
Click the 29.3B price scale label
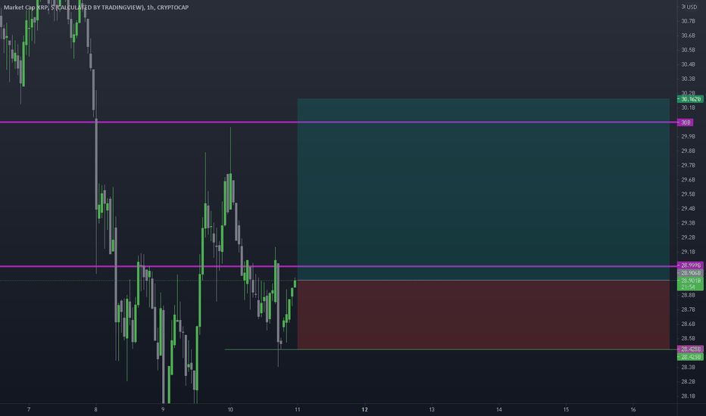click(688, 222)
